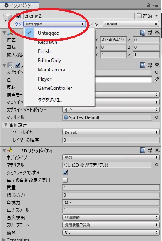Open the white 色 color swatch
This screenshot has width=162, height=241.
123,80
